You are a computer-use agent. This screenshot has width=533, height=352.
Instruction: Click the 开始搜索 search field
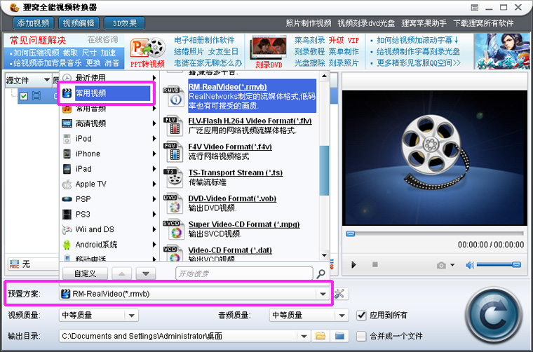(x=244, y=273)
